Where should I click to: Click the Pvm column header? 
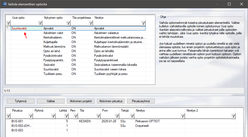105,110
